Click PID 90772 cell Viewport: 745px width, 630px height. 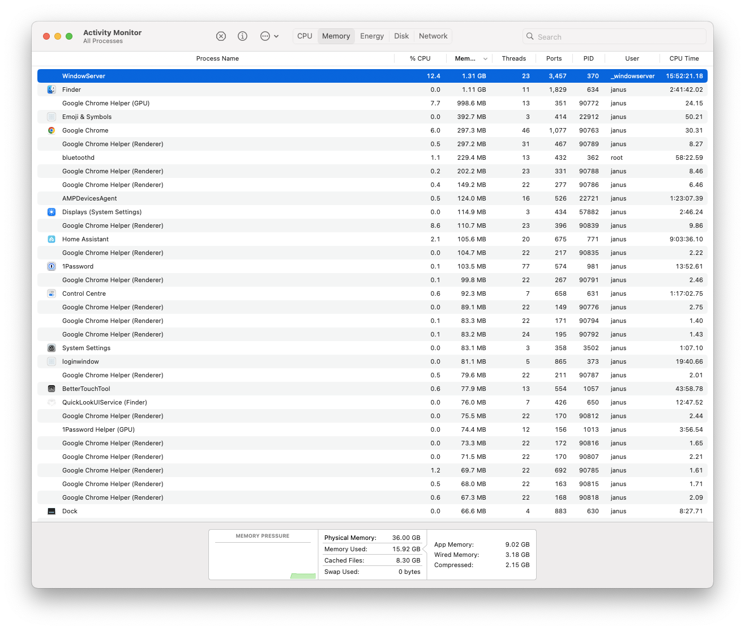(x=589, y=103)
